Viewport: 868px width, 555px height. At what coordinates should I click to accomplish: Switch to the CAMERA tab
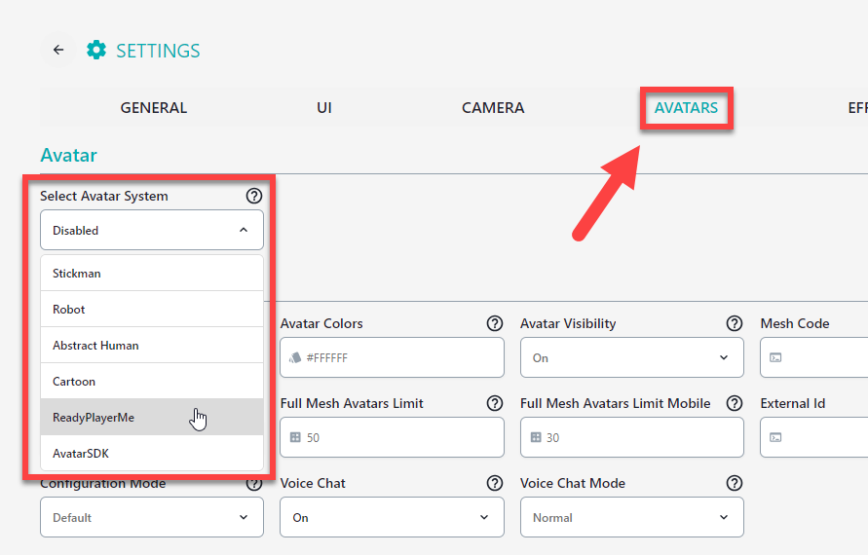[x=493, y=107]
